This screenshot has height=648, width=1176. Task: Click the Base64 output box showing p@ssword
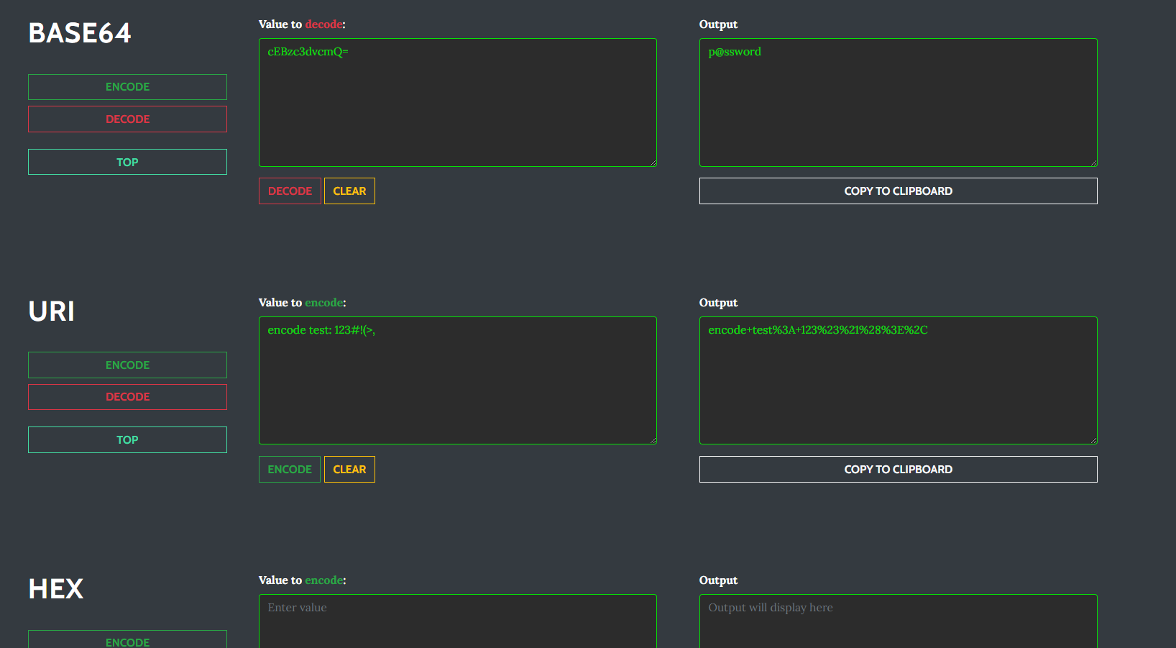(x=898, y=103)
